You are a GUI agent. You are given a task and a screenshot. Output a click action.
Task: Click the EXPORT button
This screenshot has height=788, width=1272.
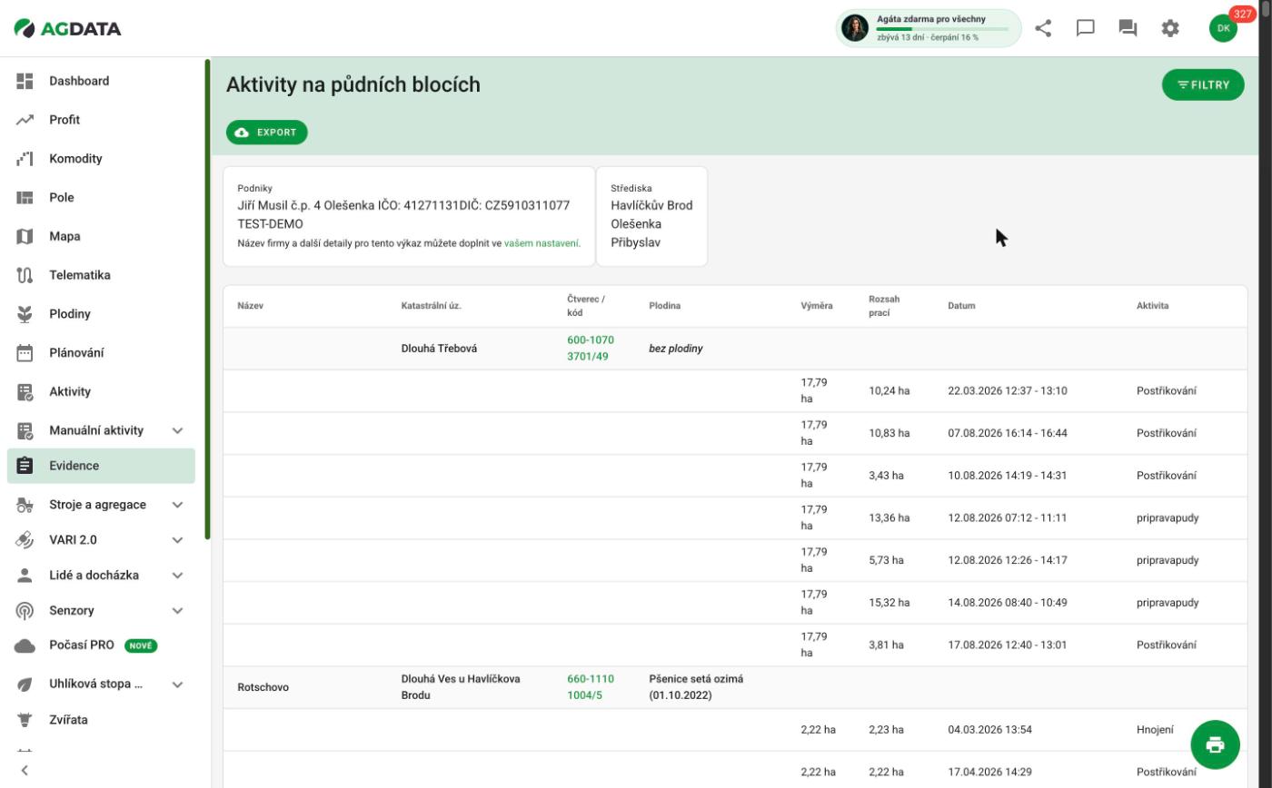click(x=267, y=133)
